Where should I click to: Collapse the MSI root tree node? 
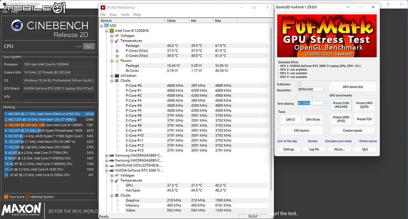(101, 26)
